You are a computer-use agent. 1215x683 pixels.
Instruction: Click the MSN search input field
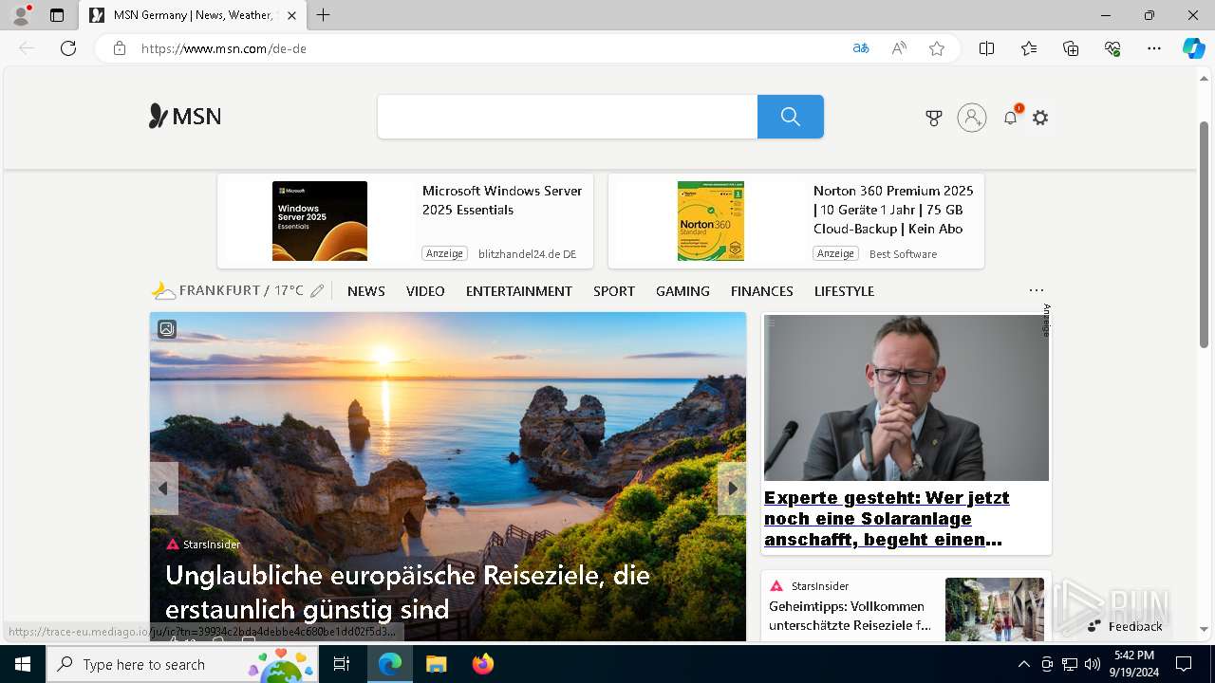568,117
